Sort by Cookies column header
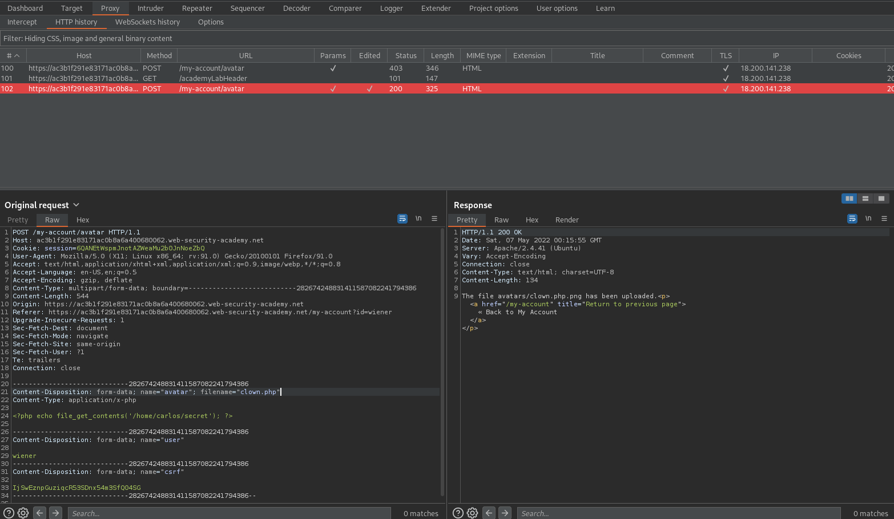Screen dimensions: 894x519 (849, 55)
